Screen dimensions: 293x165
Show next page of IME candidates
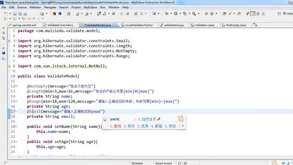(x=183, y=126)
